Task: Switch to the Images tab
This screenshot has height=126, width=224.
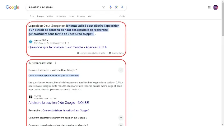Action: (40, 16)
